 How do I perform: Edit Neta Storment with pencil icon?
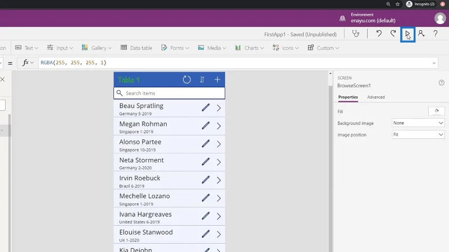205,162
